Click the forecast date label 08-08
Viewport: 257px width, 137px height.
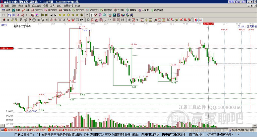pyautogui.click(x=224, y=29)
